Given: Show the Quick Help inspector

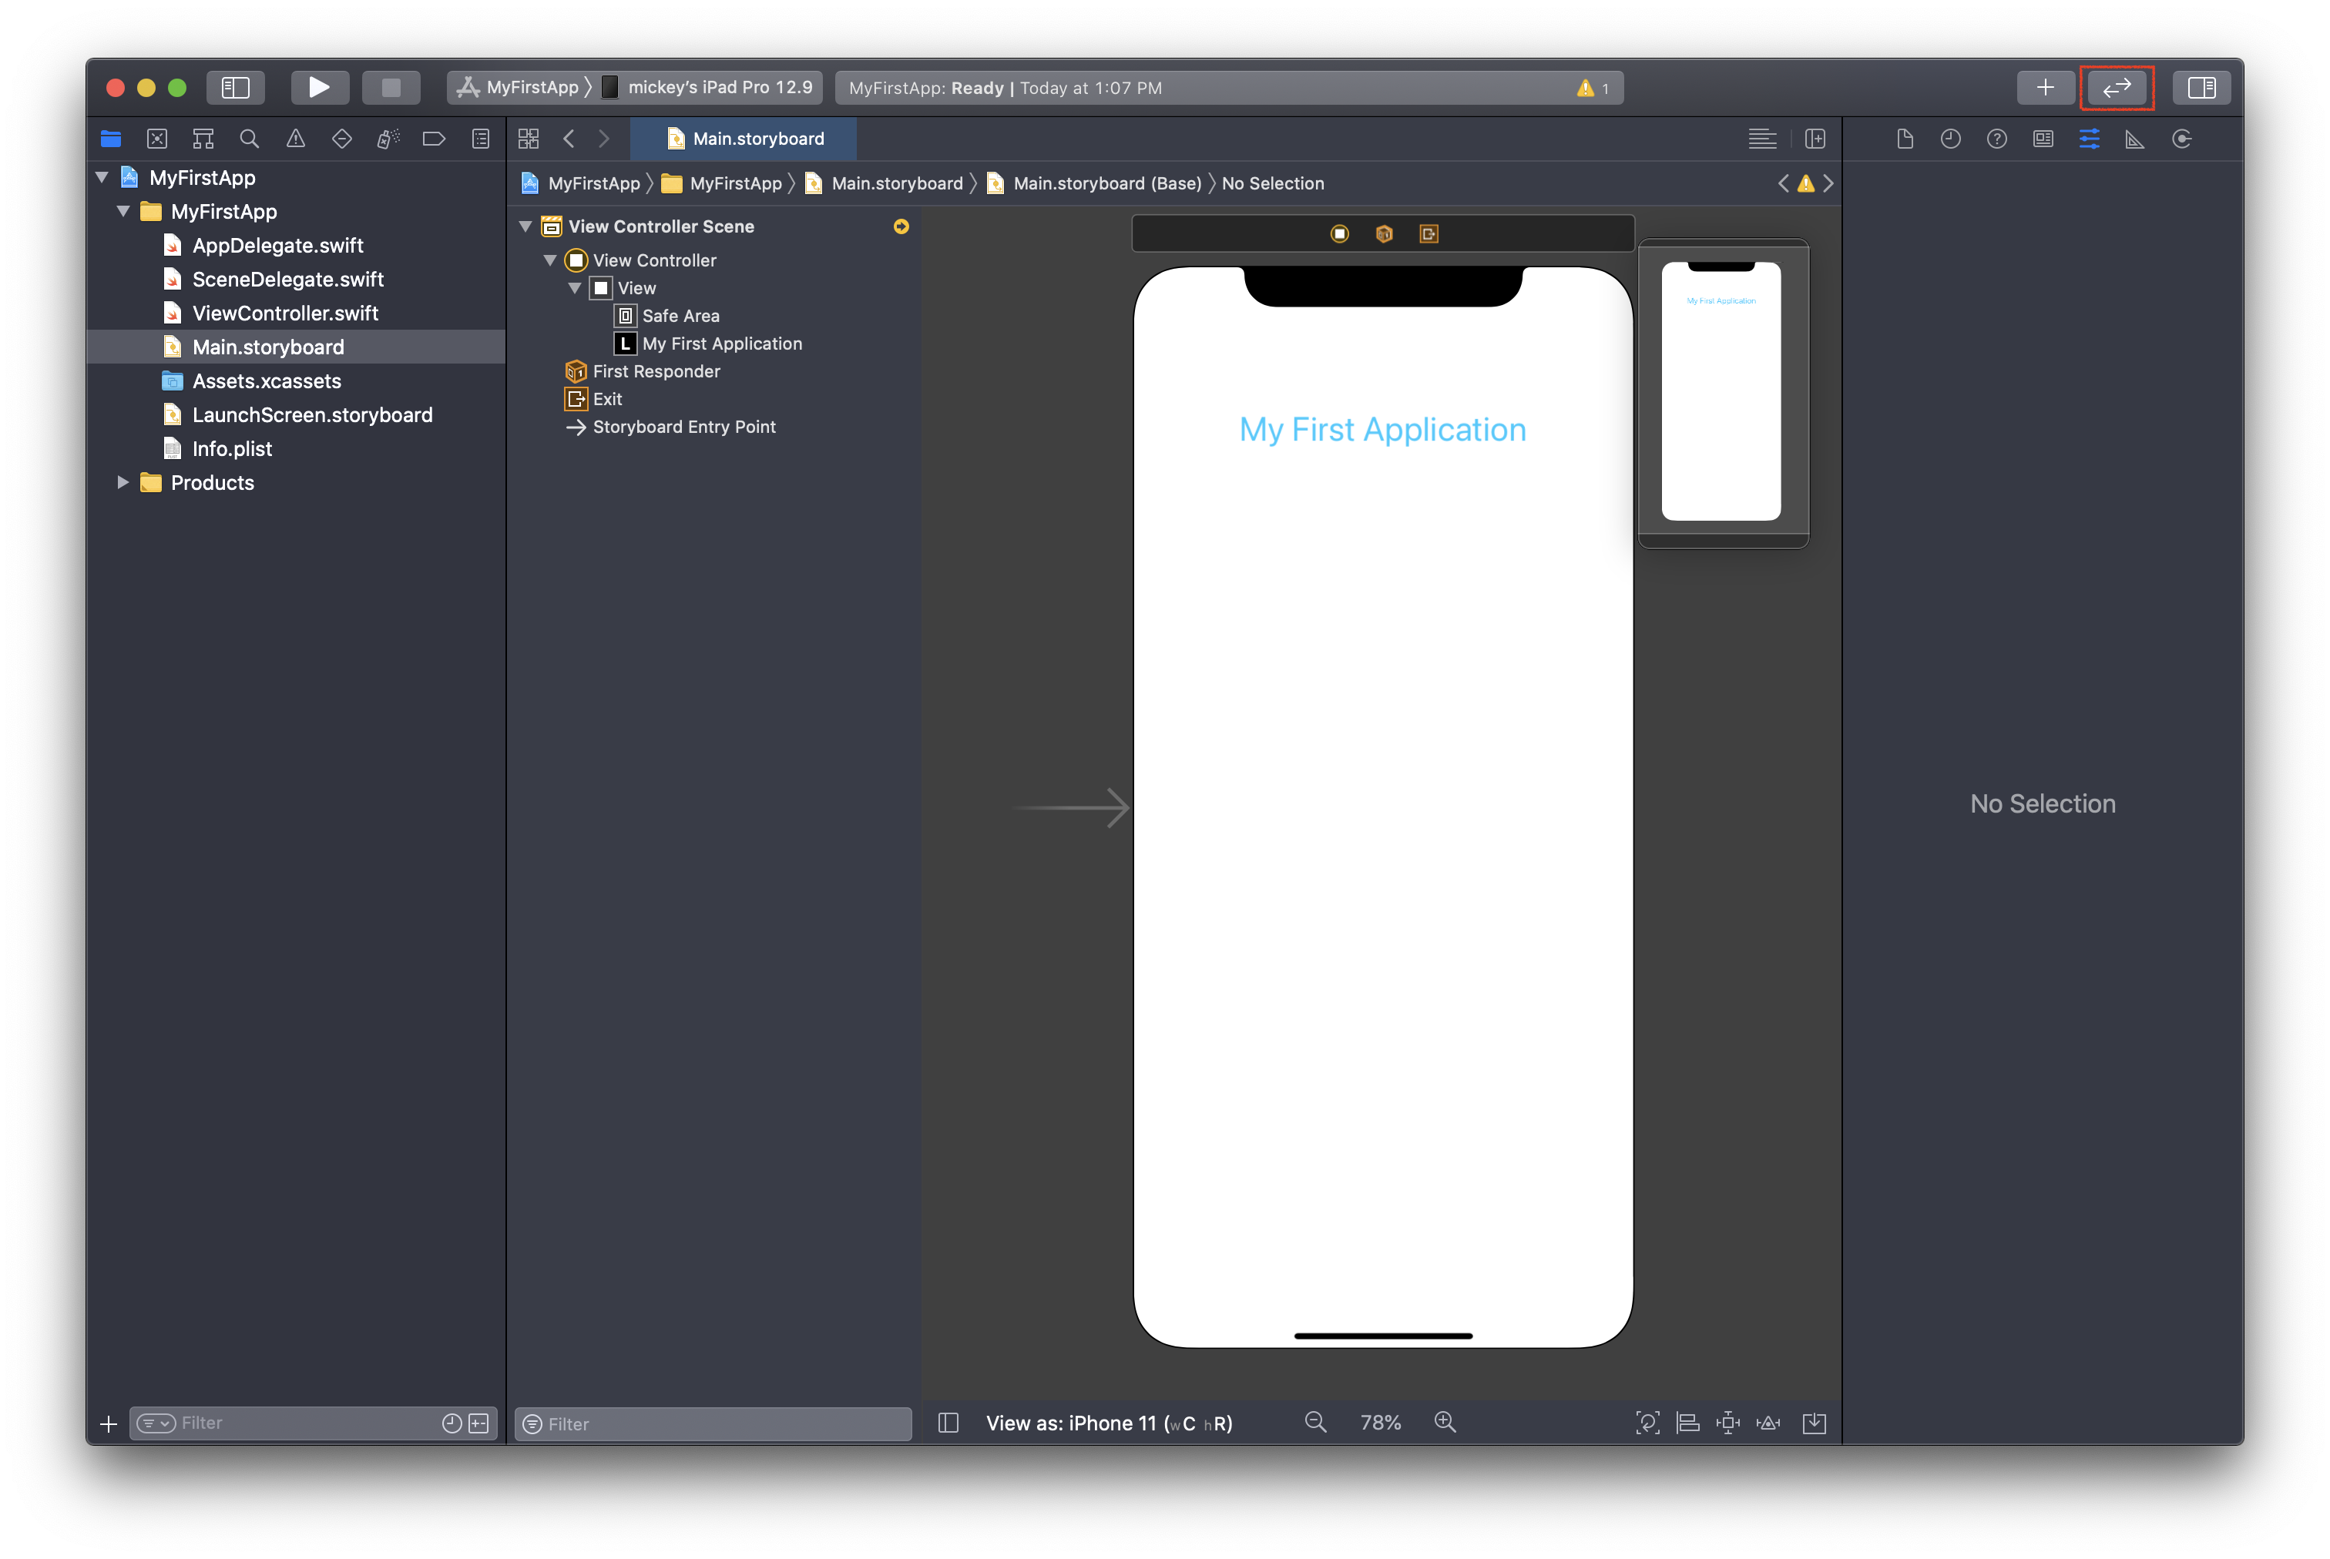Looking at the screenshot, I should tap(1997, 138).
